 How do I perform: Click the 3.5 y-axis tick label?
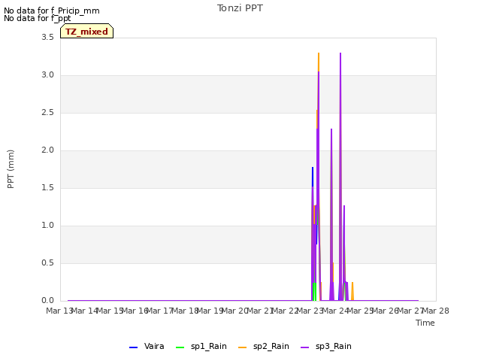(x=47, y=38)
